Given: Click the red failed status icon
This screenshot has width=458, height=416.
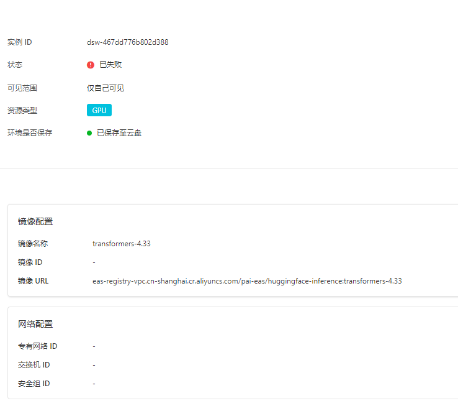Looking at the screenshot, I should pos(91,65).
